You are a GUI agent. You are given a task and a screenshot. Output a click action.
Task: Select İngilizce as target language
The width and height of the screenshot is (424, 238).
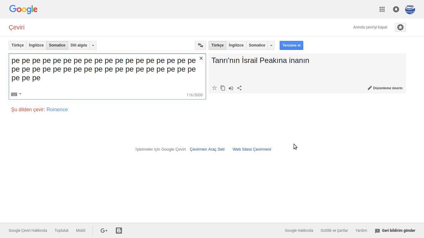pyautogui.click(x=236, y=45)
